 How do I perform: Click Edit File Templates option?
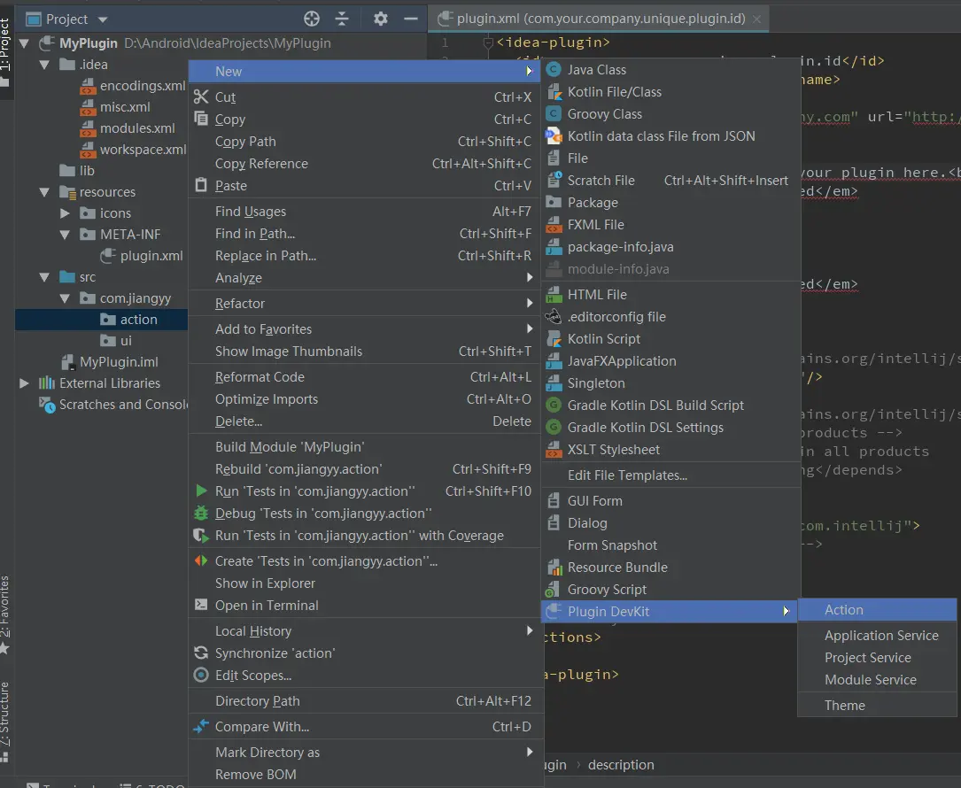coord(627,475)
